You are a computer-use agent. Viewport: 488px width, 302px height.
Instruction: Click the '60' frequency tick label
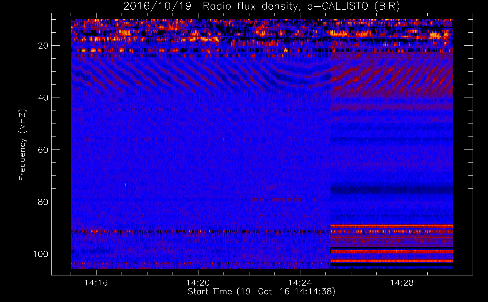coord(43,150)
